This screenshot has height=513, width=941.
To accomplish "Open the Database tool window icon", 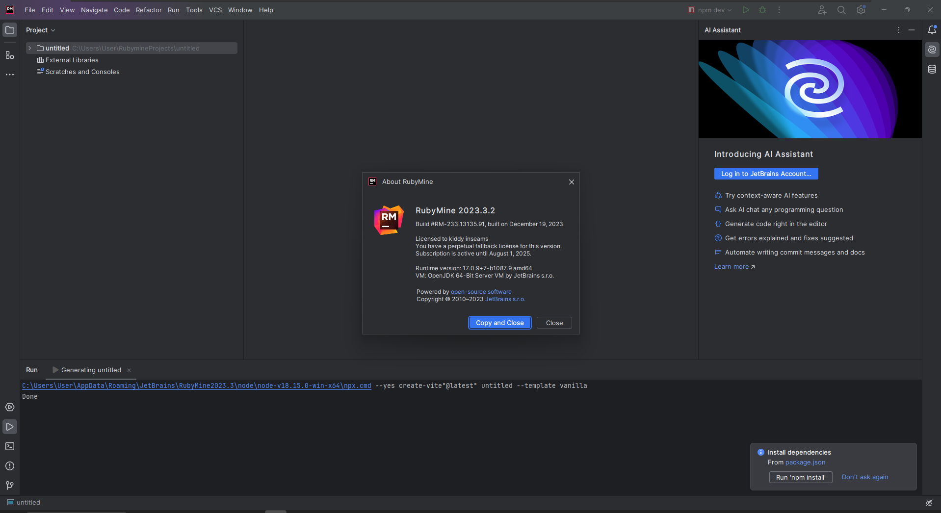I will tap(932, 69).
